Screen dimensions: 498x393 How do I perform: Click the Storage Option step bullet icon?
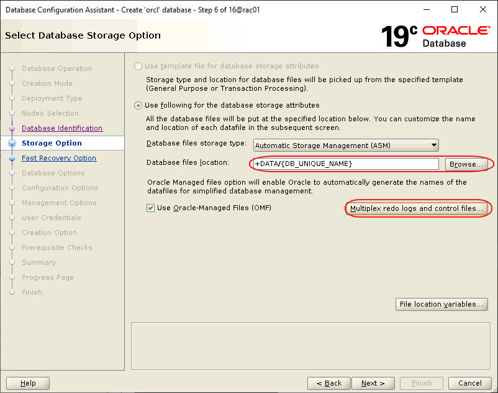coord(12,144)
